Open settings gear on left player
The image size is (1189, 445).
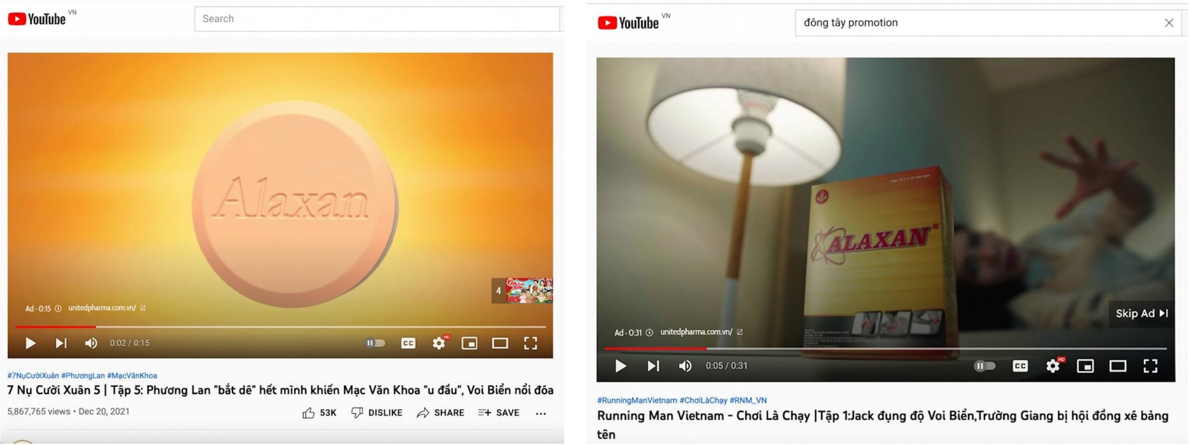pos(439,343)
